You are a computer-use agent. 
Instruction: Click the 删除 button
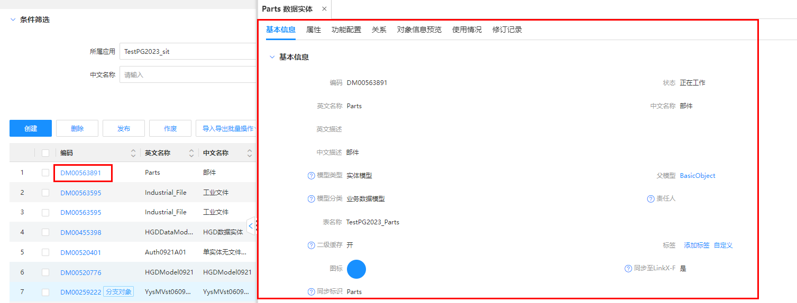(x=77, y=128)
